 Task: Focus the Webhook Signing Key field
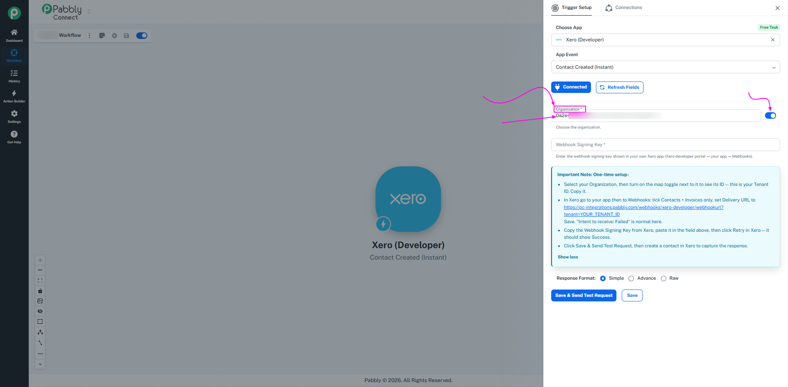665,145
